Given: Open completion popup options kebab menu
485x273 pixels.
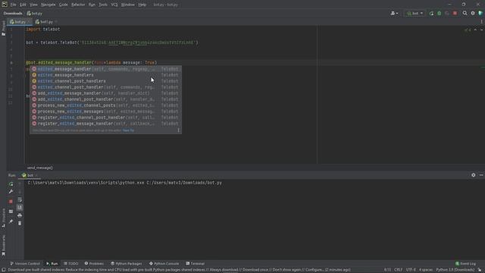Looking at the screenshot, I should pos(179,130).
